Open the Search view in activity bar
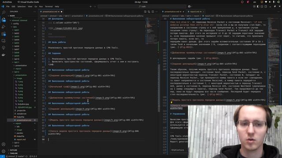The height and width of the screenshot is (158, 282). pos(4,13)
